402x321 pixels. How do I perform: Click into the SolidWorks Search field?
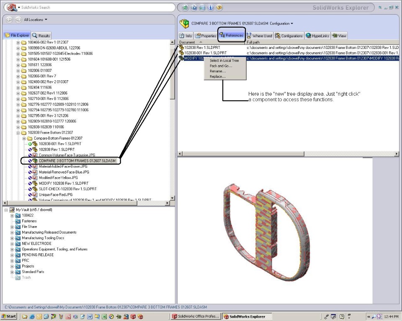point(98,8)
